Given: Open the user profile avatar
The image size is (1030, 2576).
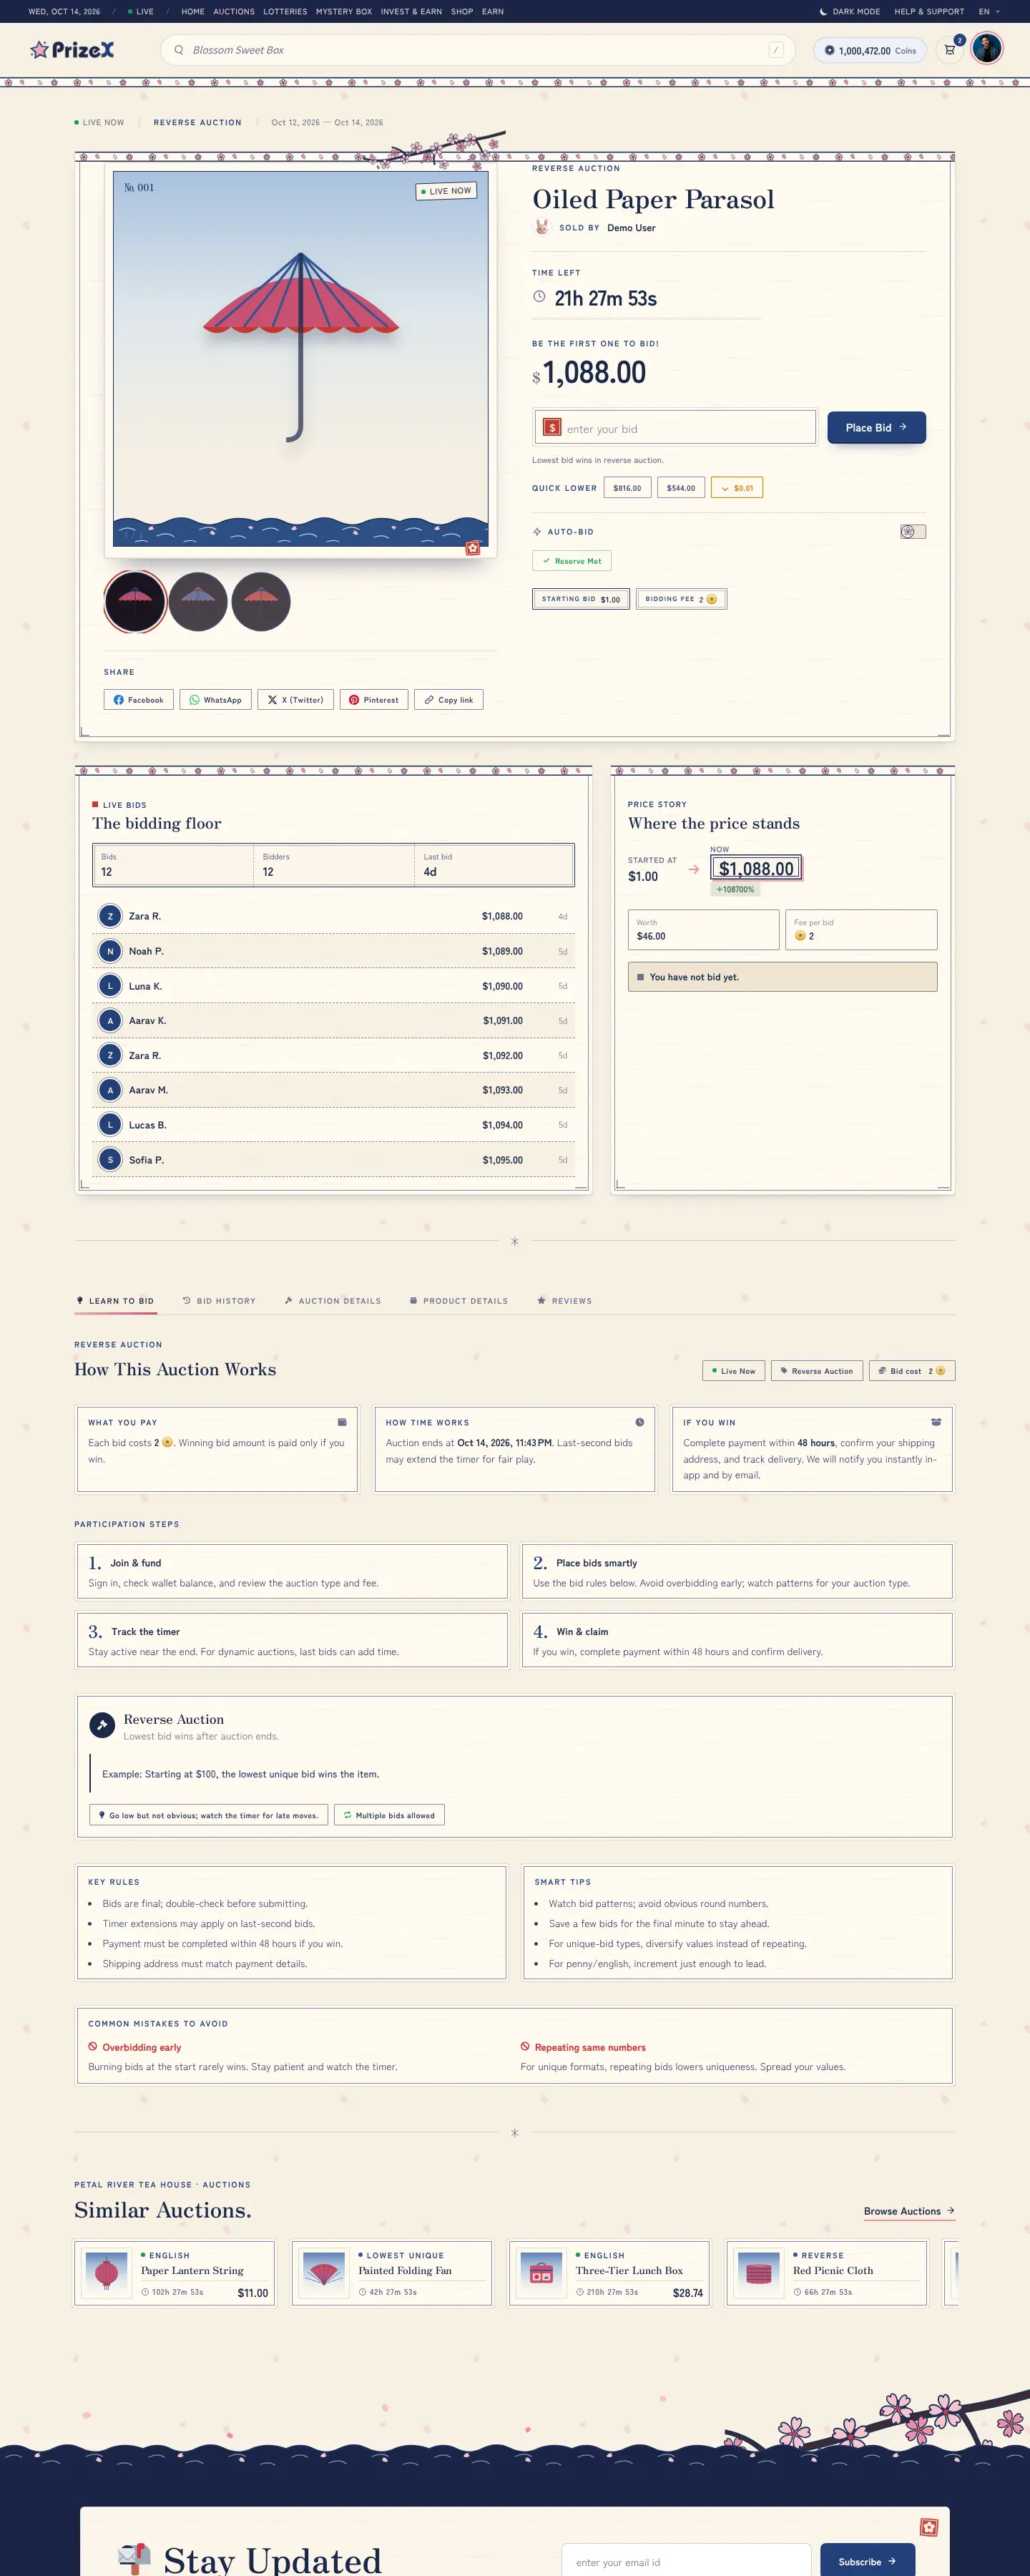Looking at the screenshot, I should click(x=987, y=48).
